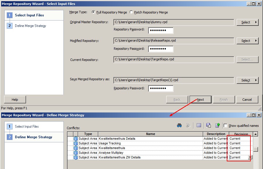Click the Subject Area icon beside Usage Tracking

point(76,143)
